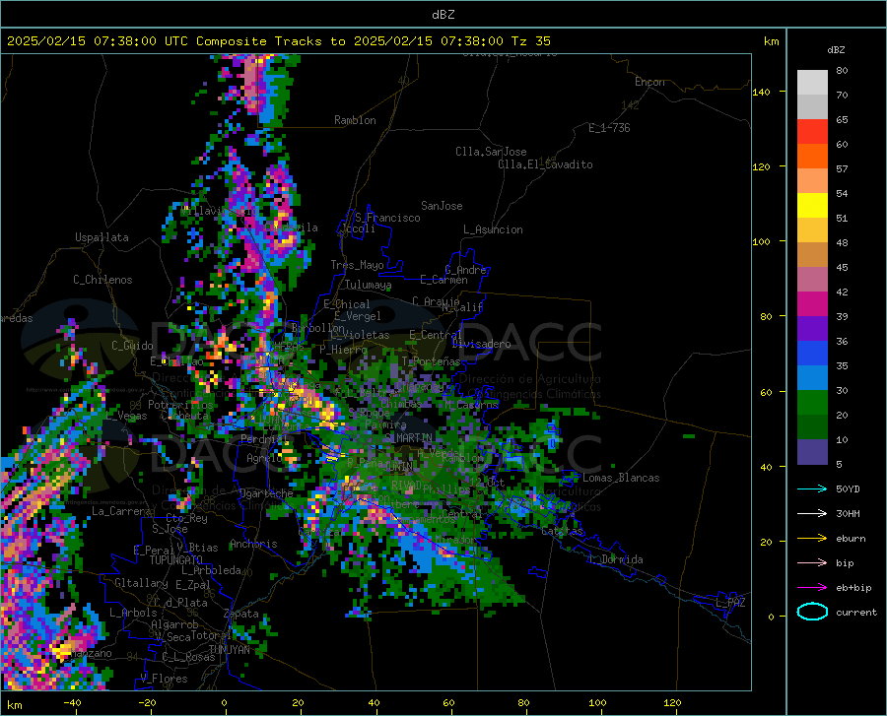Click the 'Ugarteche' map label

(266, 493)
